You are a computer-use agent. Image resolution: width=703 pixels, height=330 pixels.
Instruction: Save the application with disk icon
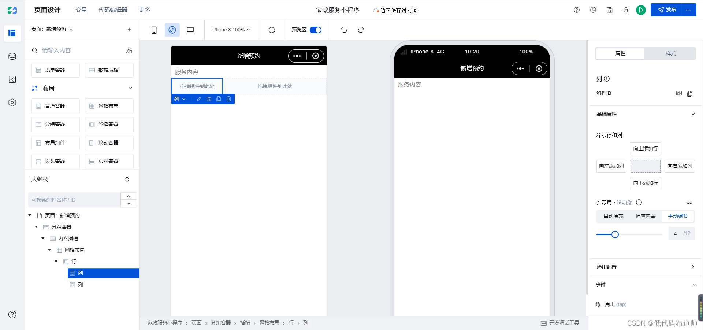pos(610,10)
